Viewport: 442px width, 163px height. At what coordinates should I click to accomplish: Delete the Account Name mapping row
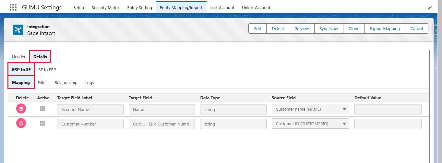pyautogui.click(x=21, y=109)
